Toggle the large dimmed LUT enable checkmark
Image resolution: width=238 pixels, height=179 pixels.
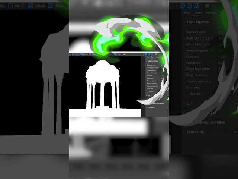pos(235,104)
